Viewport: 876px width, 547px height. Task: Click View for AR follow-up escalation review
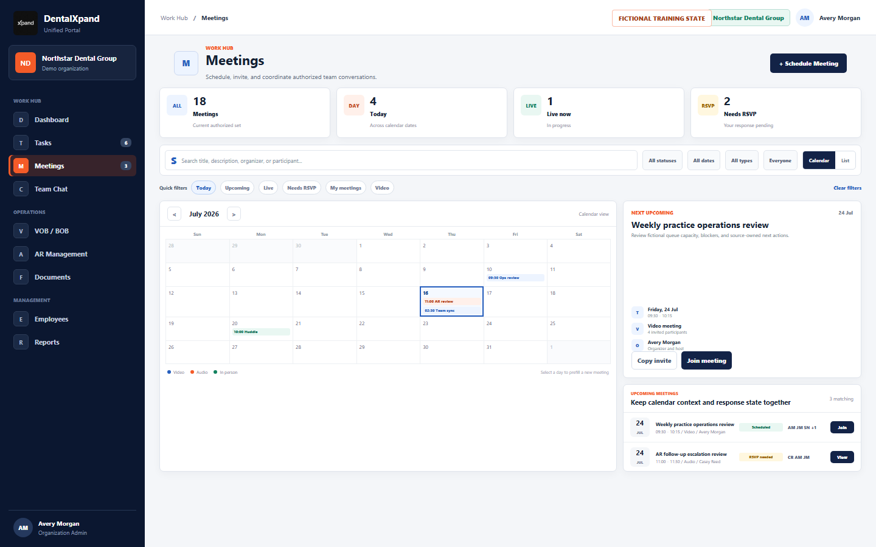pos(842,457)
